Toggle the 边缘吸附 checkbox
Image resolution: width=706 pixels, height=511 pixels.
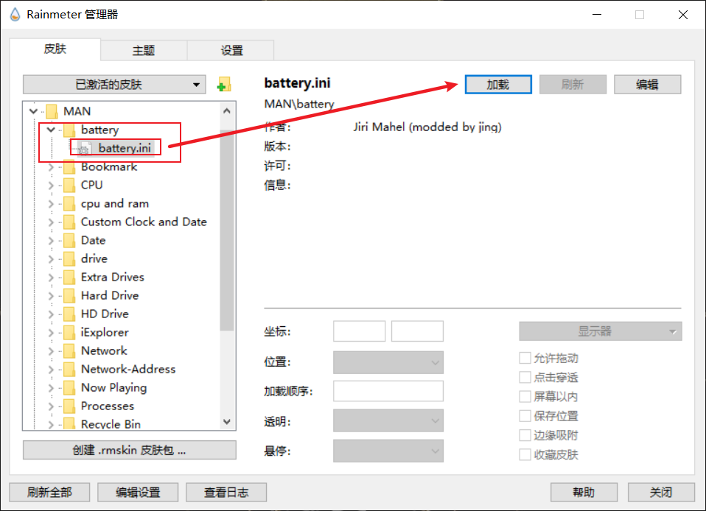pos(525,435)
